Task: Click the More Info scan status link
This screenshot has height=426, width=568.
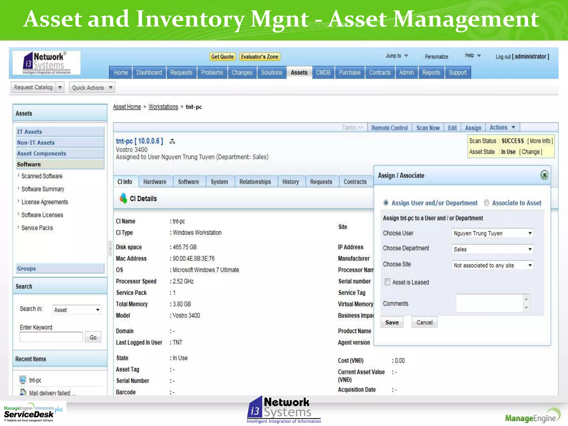Action: click(540, 141)
